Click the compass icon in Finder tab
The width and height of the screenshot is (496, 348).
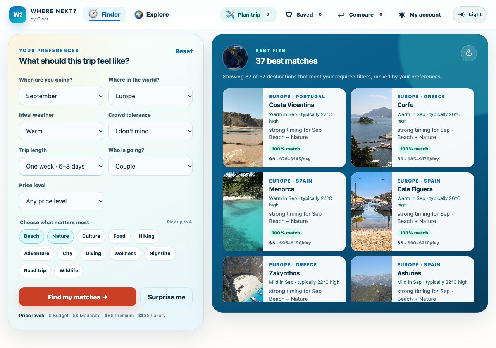[x=93, y=14]
